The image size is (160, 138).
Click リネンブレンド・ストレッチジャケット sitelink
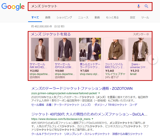[87, 134]
